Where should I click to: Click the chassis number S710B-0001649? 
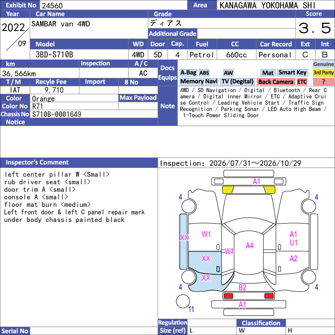point(57,114)
